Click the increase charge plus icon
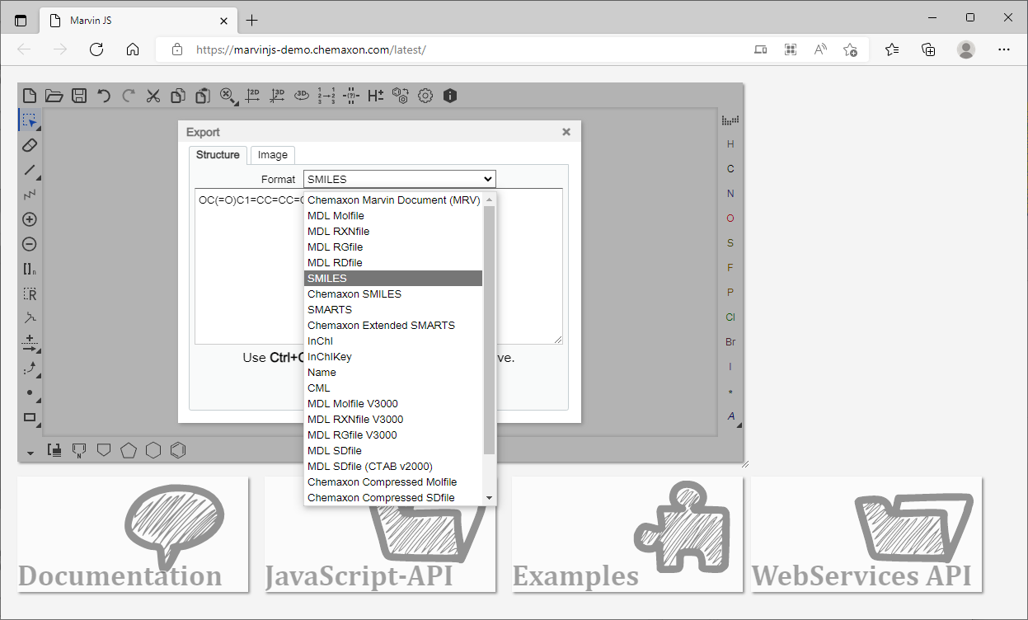 click(x=30, y=219)
